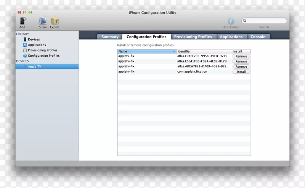Open the search magnifier dropdown

pyautogui.click(x=245, y=21)
